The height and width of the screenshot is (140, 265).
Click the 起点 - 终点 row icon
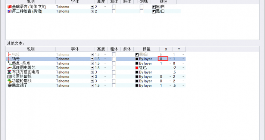tap(9, 63)
